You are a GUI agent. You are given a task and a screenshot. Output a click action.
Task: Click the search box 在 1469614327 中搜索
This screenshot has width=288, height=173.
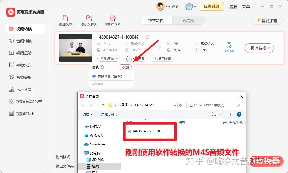(214, 105)
